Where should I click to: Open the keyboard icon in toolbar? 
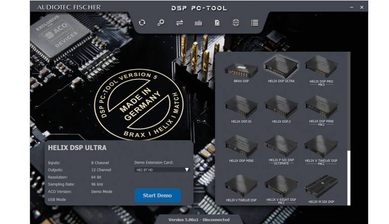[x=198, y=23]
